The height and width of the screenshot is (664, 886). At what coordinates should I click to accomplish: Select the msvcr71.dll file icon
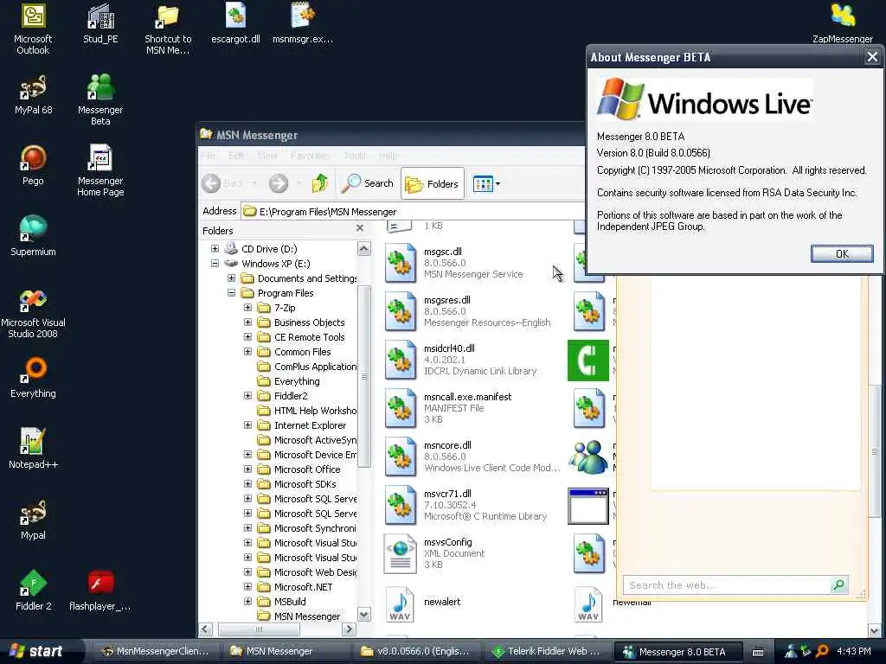coord(400,505)
